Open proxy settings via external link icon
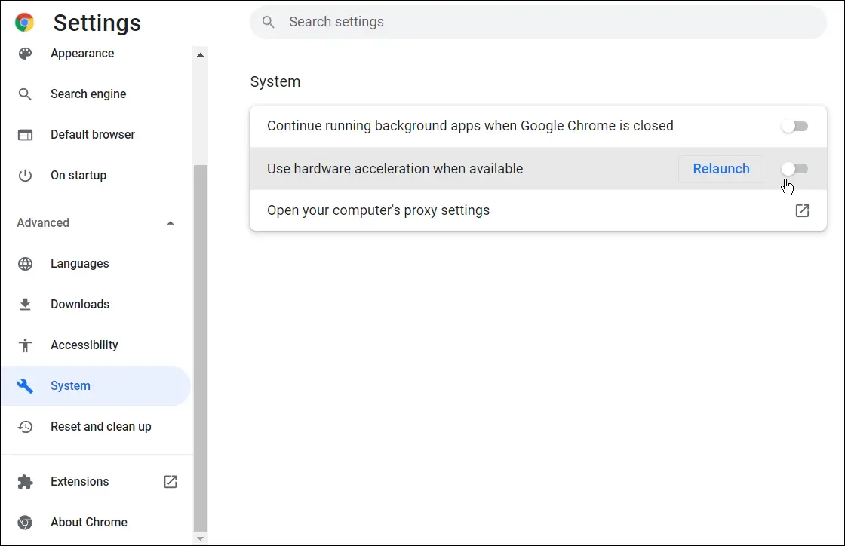The image size is (845, 546). point(802,210)
